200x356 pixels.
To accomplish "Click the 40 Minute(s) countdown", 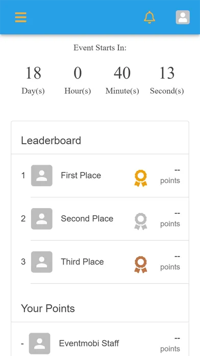I will [122, 80].
